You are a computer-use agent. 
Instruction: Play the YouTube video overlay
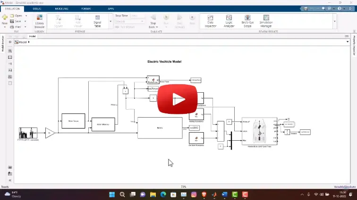(x=178, y=100)
